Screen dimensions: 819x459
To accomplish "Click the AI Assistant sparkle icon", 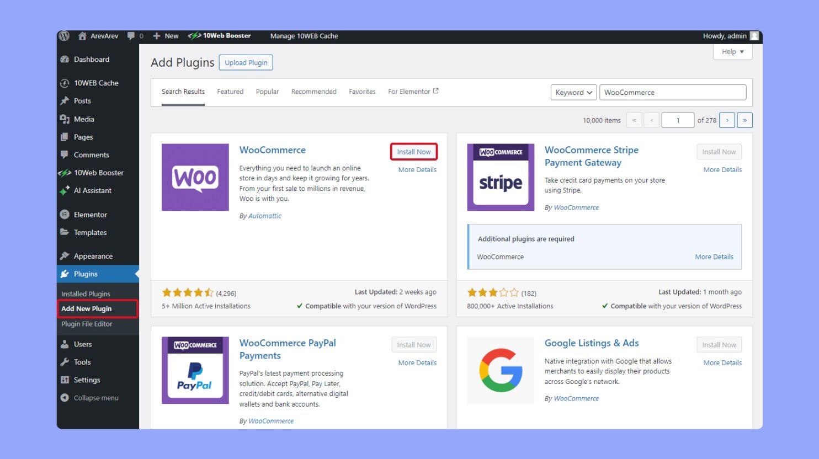I will click(65, 190).
